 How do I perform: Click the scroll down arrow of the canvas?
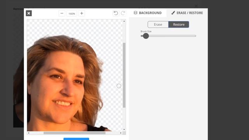tap(124, 129)
